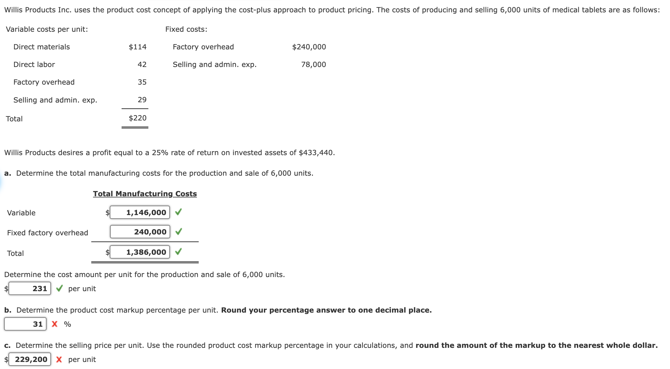This screenshot has width=670, height=369.
Task: Click the bolded Round your percentage answer text
Action: point(327,310)
